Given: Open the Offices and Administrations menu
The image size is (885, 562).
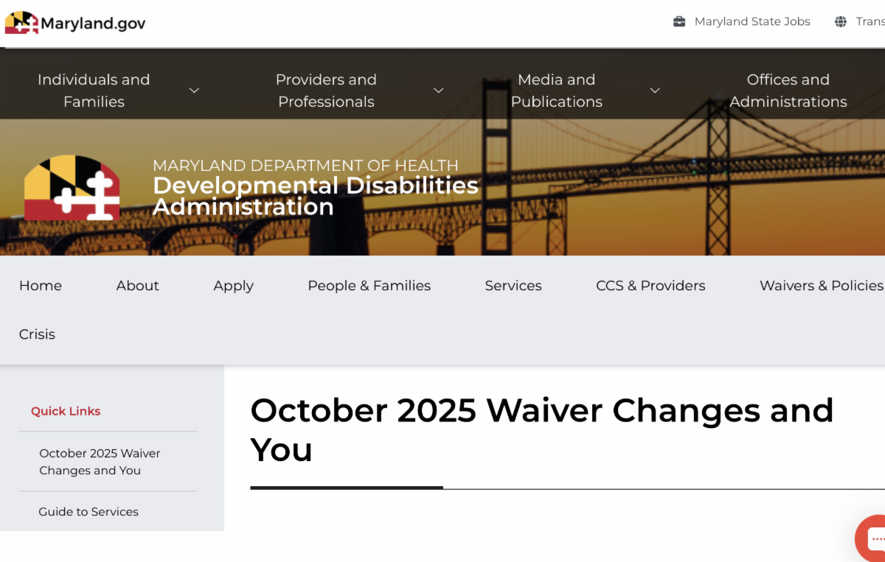Looking at the screenshot, I should click(788, 91).
